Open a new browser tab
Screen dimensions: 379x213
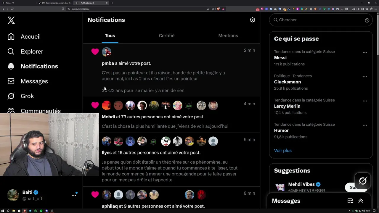112,3
